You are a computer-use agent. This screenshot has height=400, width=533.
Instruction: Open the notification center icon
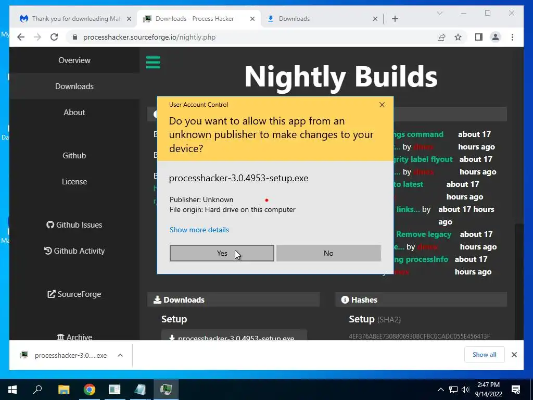pos(516,390)
